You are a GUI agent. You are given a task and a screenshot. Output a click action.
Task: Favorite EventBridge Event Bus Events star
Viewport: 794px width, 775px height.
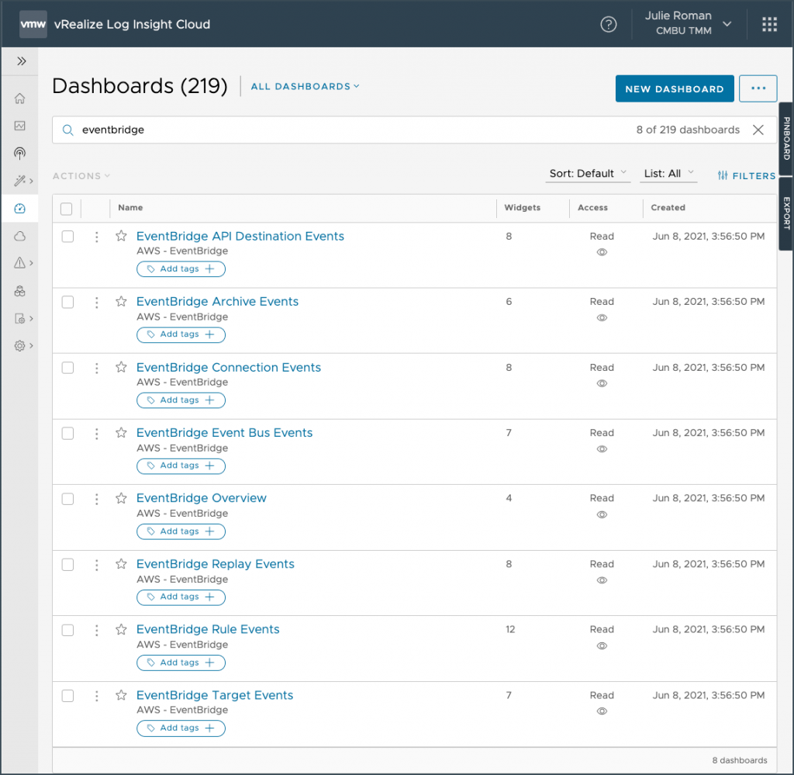point(121,433)
